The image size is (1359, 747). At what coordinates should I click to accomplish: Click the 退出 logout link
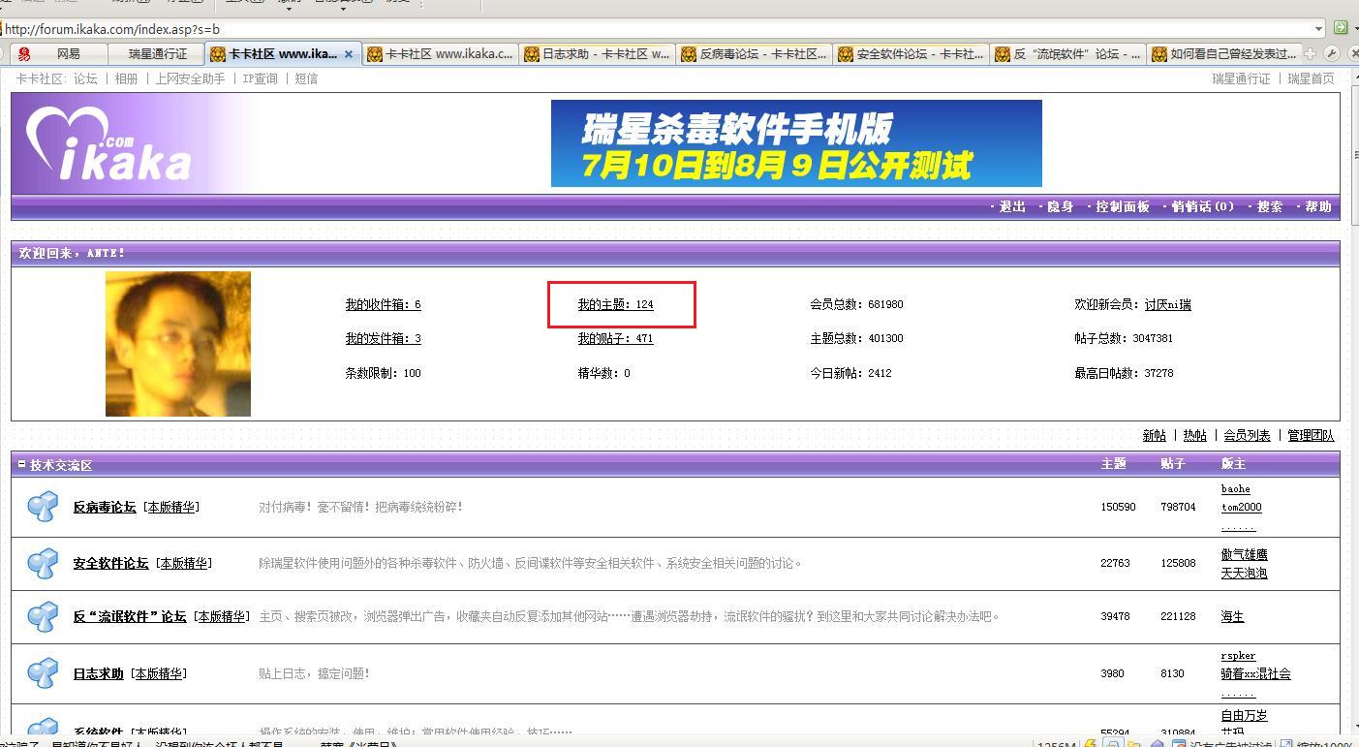[1012, 206]
